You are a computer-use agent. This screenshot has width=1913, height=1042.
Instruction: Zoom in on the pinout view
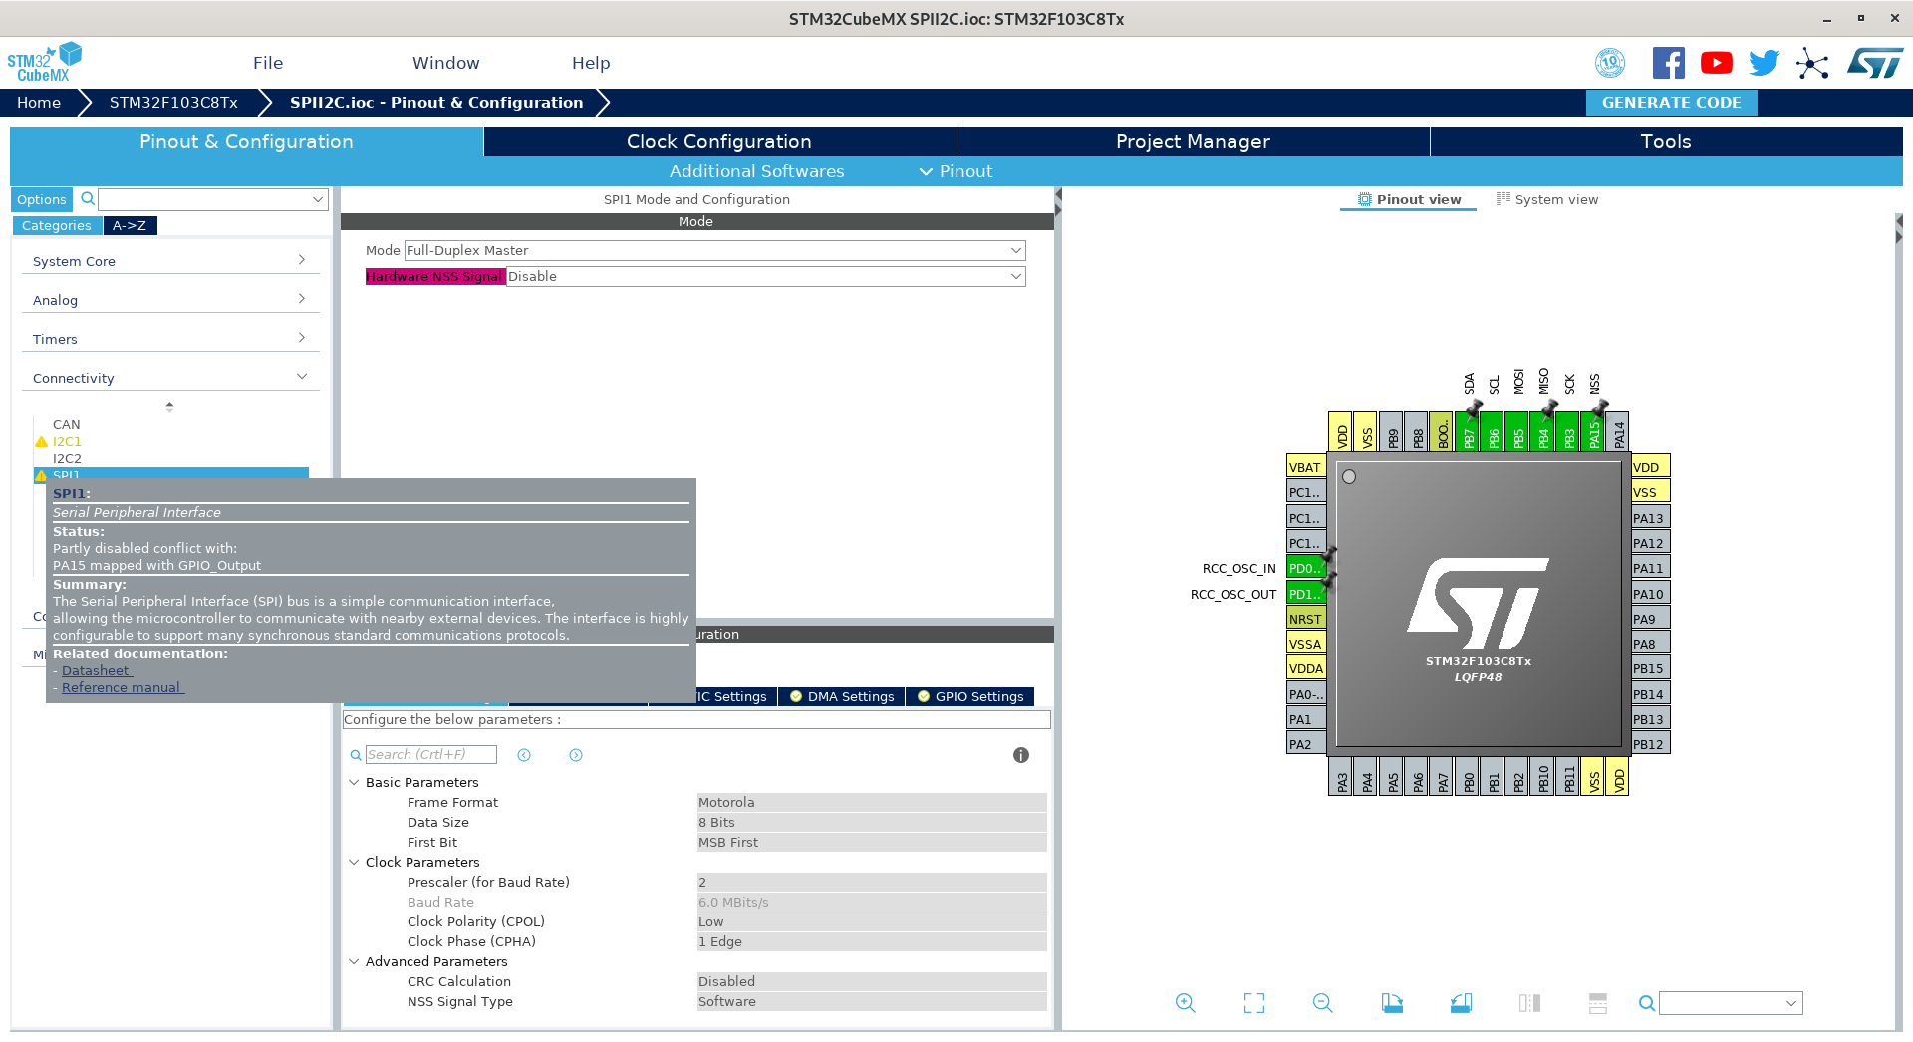[x=1185, y=1003]
